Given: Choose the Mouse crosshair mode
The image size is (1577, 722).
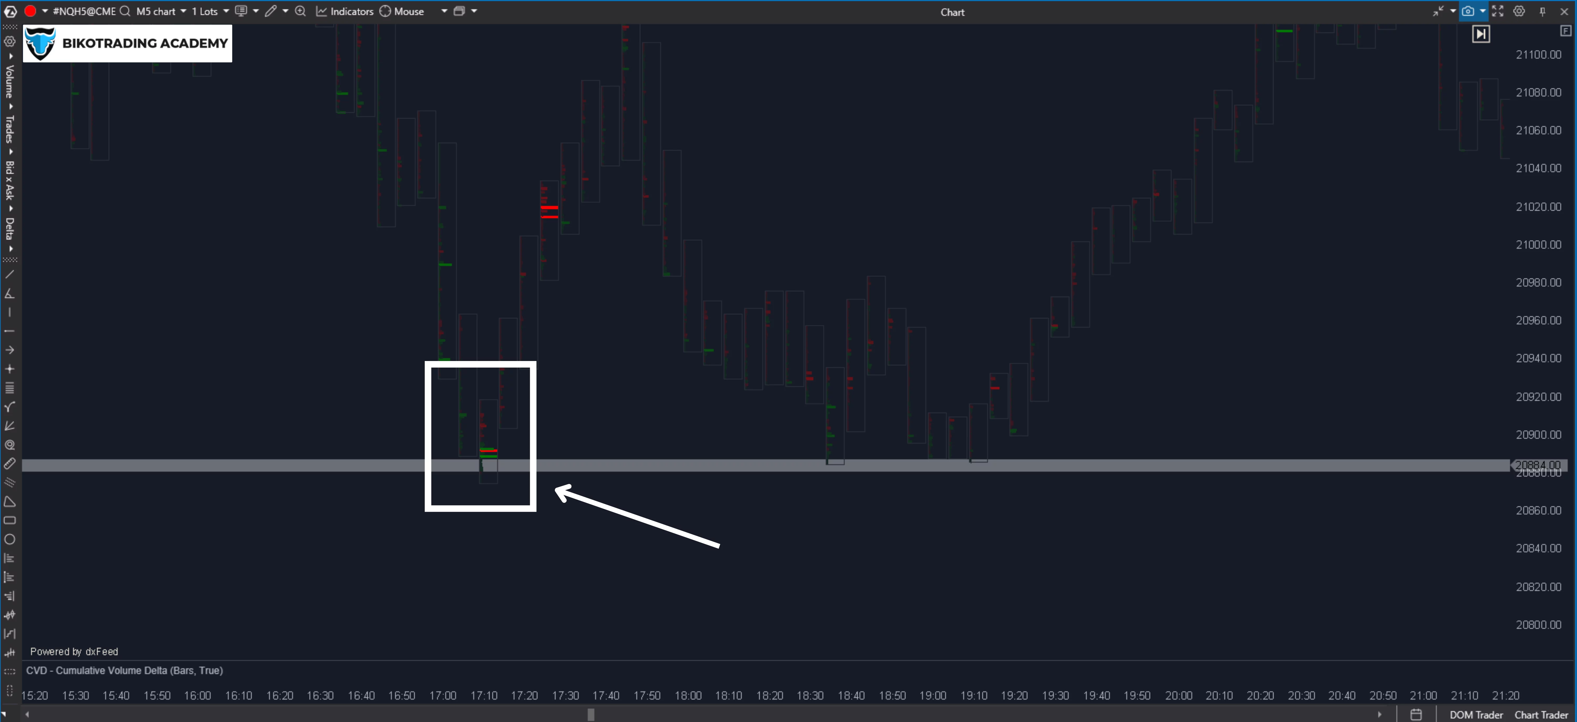Looking at the screenshot, I should [402, 11].
